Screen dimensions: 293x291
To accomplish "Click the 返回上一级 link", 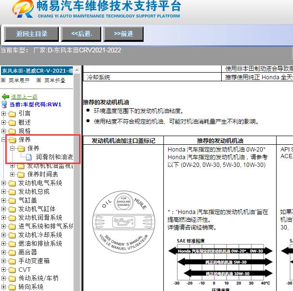I will tap(24, 97).
